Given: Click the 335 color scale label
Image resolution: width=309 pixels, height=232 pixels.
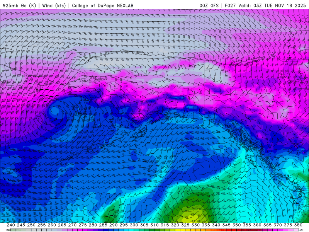Looking at the screenshot, I should tap(206, 225).
